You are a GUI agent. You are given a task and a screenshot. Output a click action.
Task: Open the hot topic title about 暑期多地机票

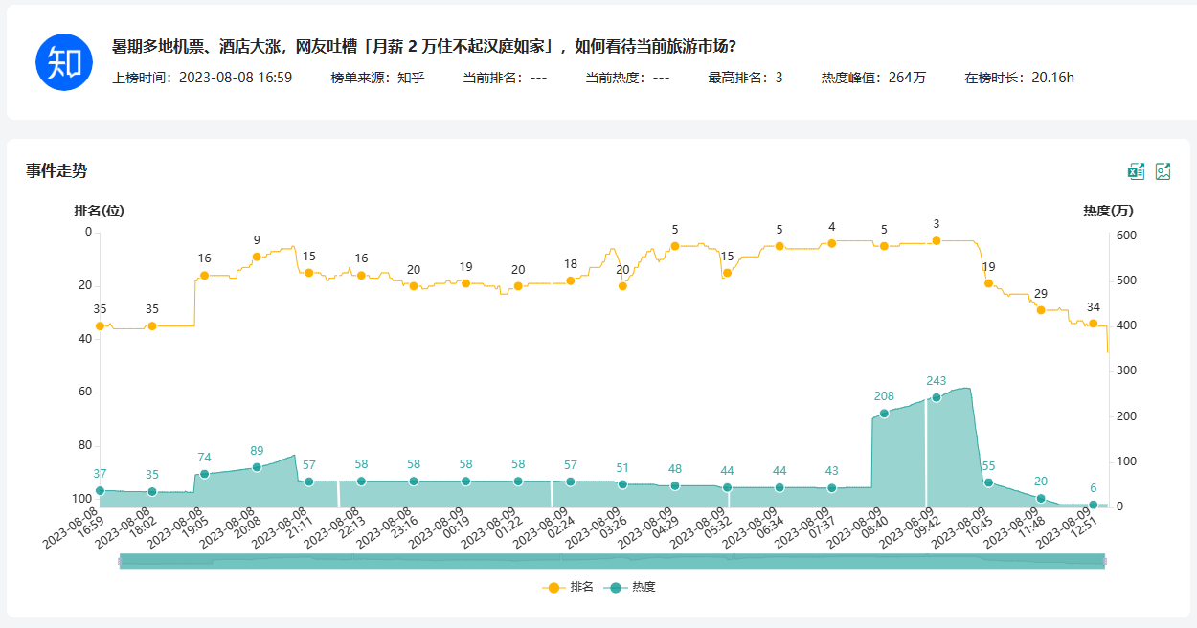coord(423,47)
